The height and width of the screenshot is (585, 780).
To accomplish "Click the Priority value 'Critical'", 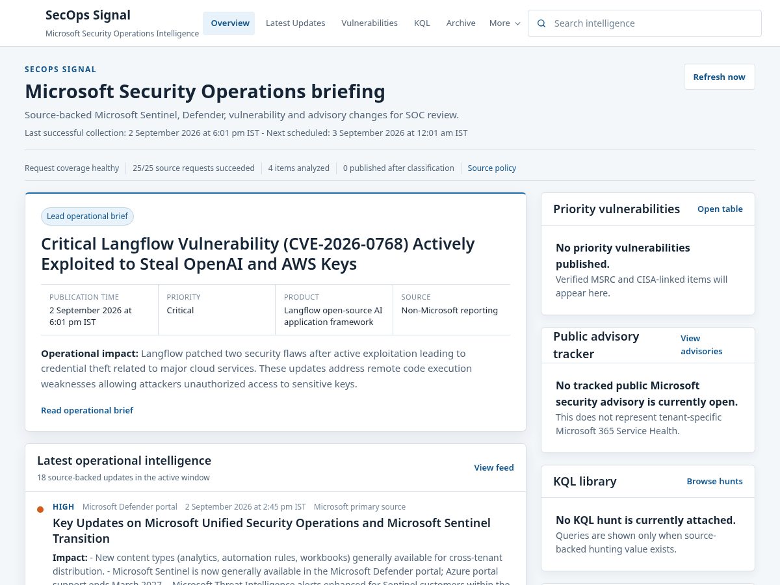I will [x=180, y=310].
